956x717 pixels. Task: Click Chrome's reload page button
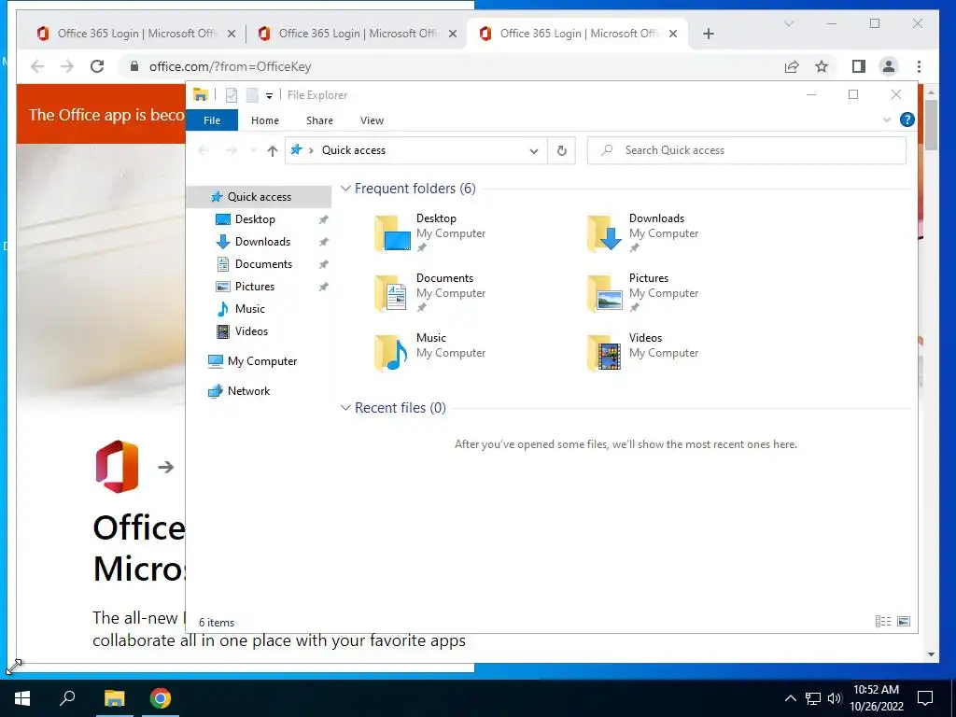tap(97, 66)
